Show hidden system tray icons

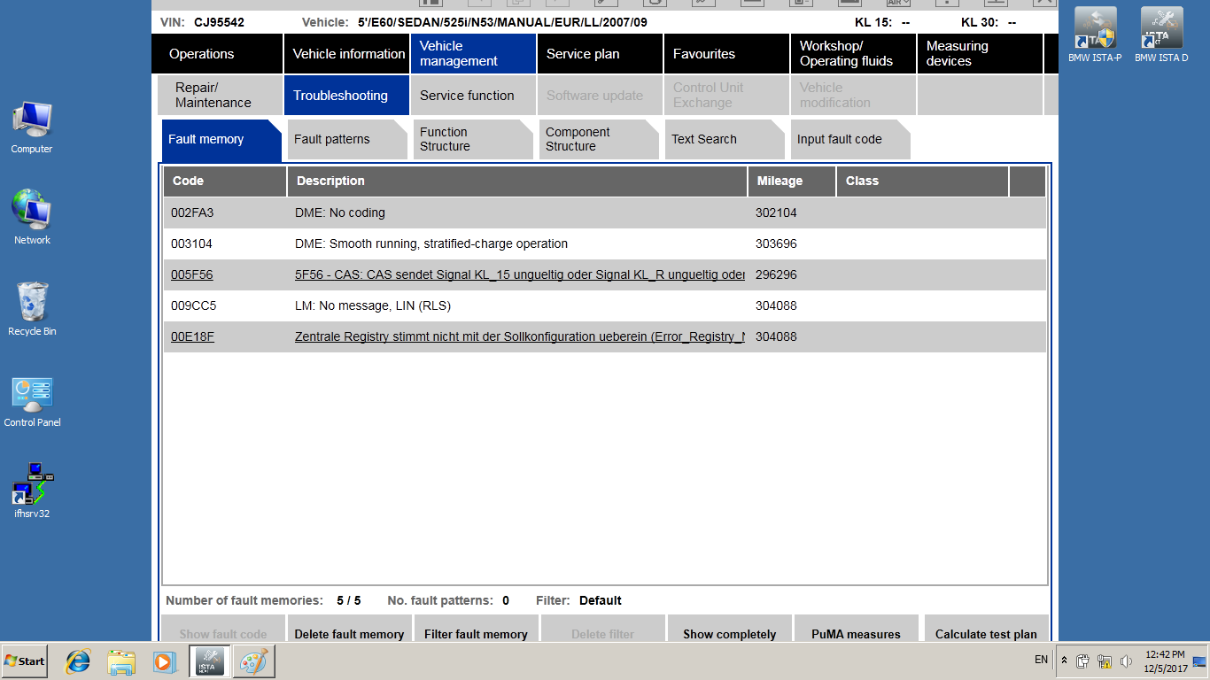(x=1064, y=661)
